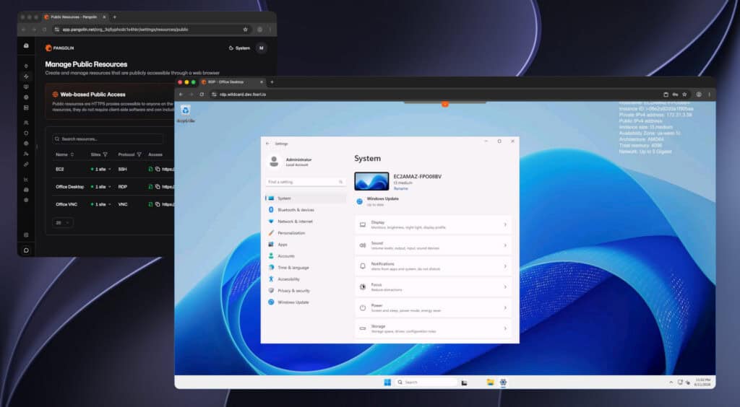Open Personalization settings category
The height and width of the screenshot is (407, 740).
coord(306,232)
